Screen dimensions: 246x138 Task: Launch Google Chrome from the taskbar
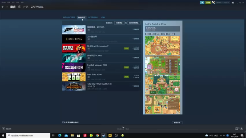97,135
